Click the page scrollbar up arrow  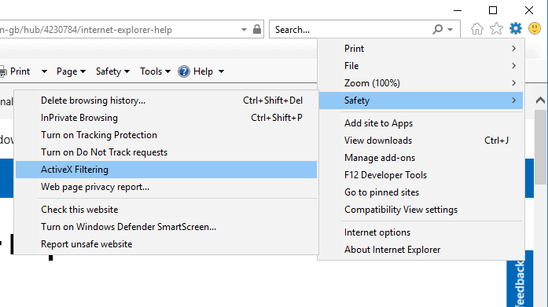(540, 101)
